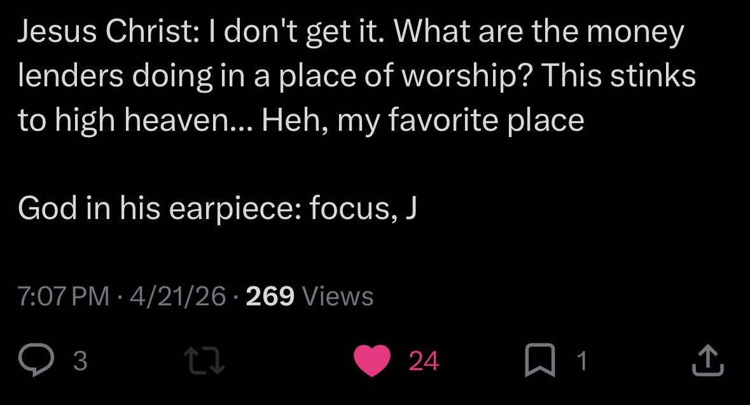This screenshot has width=750, height=405.
Task: Click the text "focus, J"
Action: 363,208
